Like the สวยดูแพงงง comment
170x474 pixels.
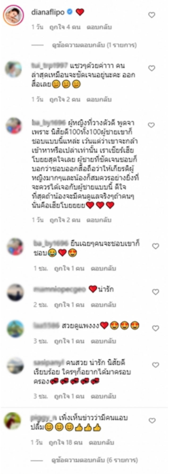coord(156,328)
